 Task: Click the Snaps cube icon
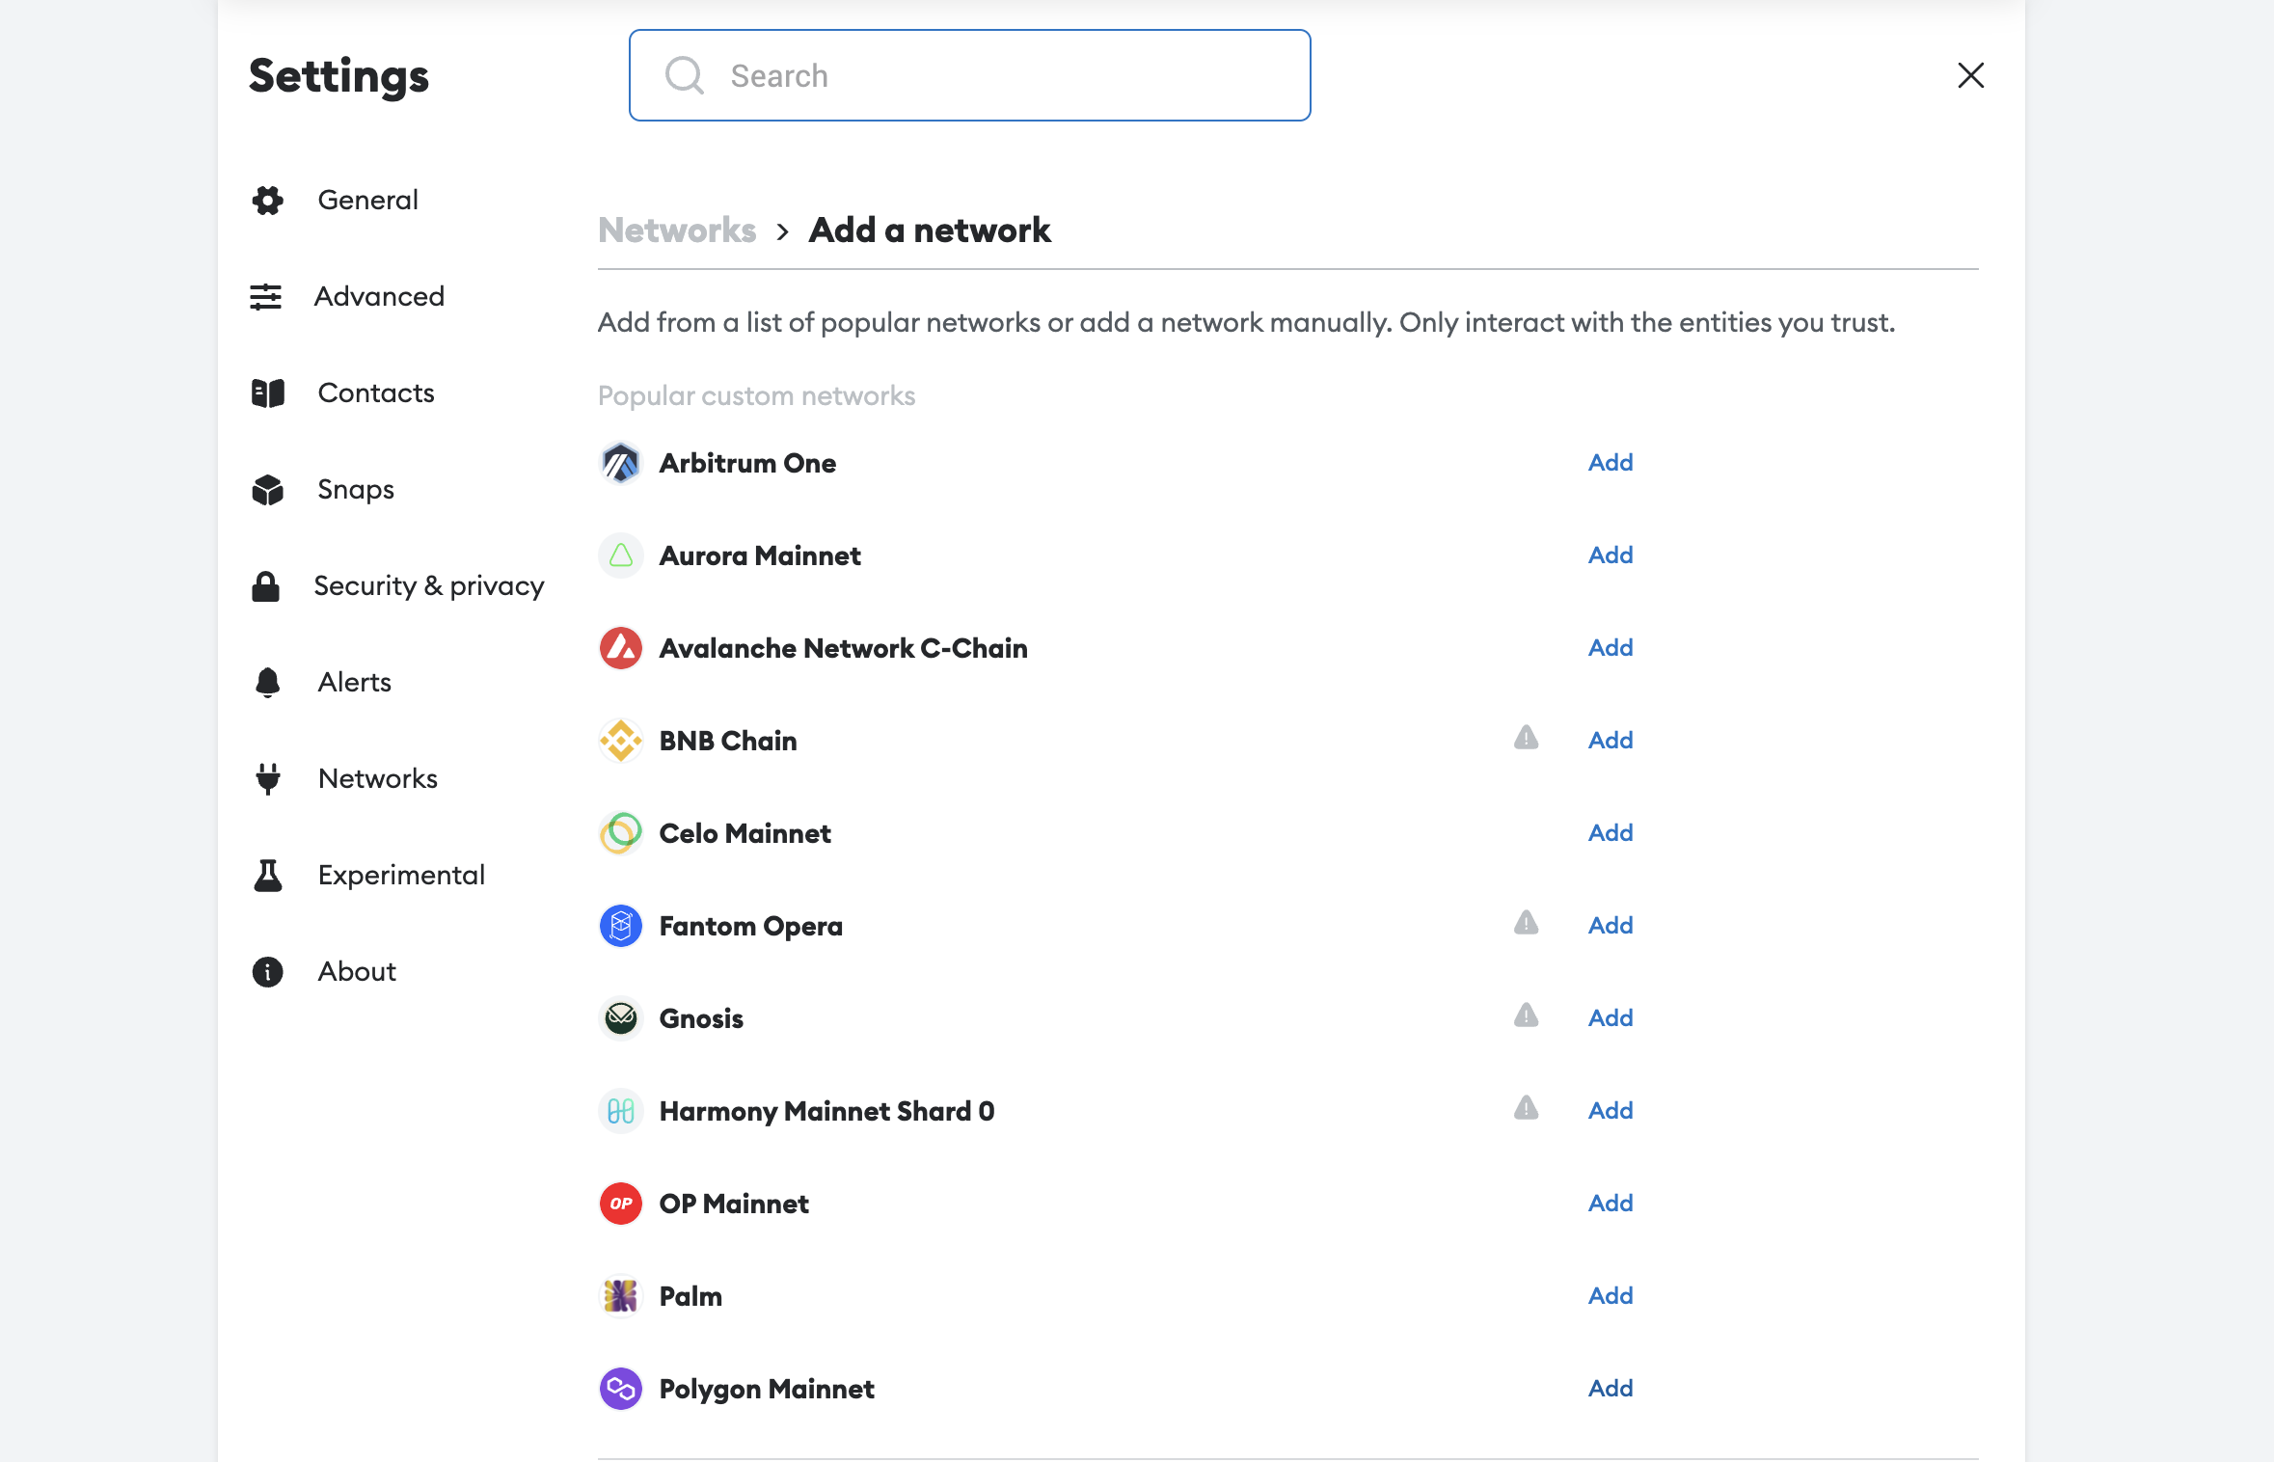coord(267,489)
